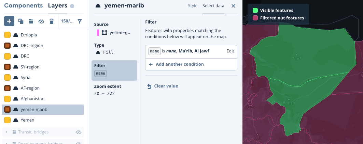
Task: Duplicate the selected layer using the toolbar icon
Action: pyautogui.click(x=21, y=21)
